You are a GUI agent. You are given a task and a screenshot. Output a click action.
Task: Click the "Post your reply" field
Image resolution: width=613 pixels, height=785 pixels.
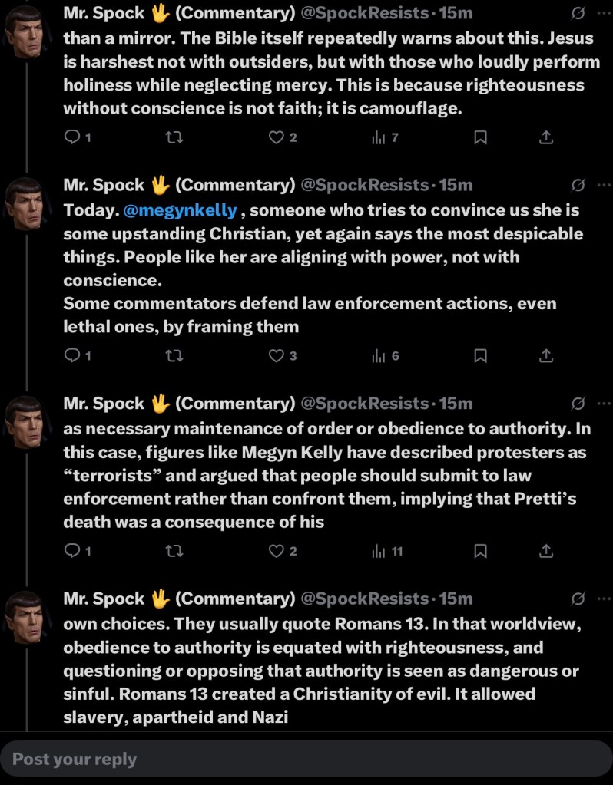[306, 760]
